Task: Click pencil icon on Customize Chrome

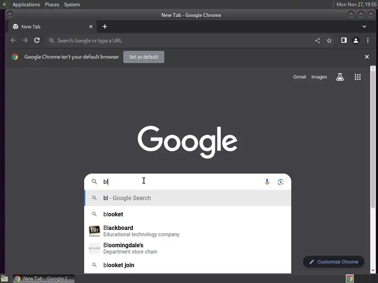Action: pos(312,262)
